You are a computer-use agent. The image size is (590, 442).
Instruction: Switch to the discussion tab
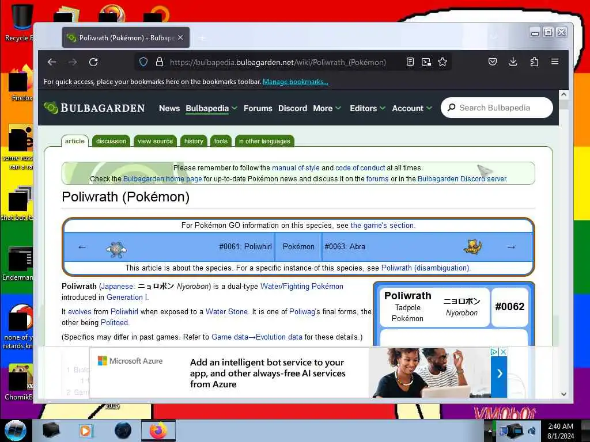[111, 141]
